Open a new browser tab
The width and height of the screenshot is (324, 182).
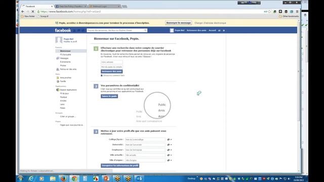(x=125, y=7)
